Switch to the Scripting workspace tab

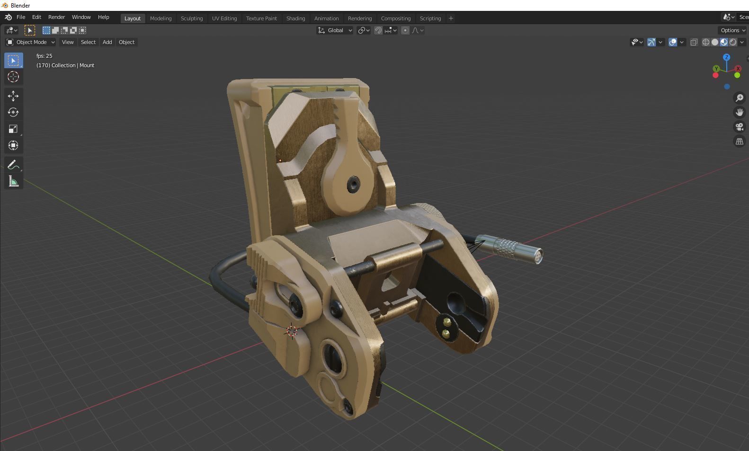(x=430, y=18)
